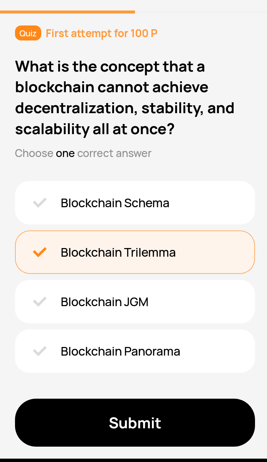This screenshot has height=462, width=267.
Task: Click the 'Blockchain JGM' label text
Action: pos(105,302)
